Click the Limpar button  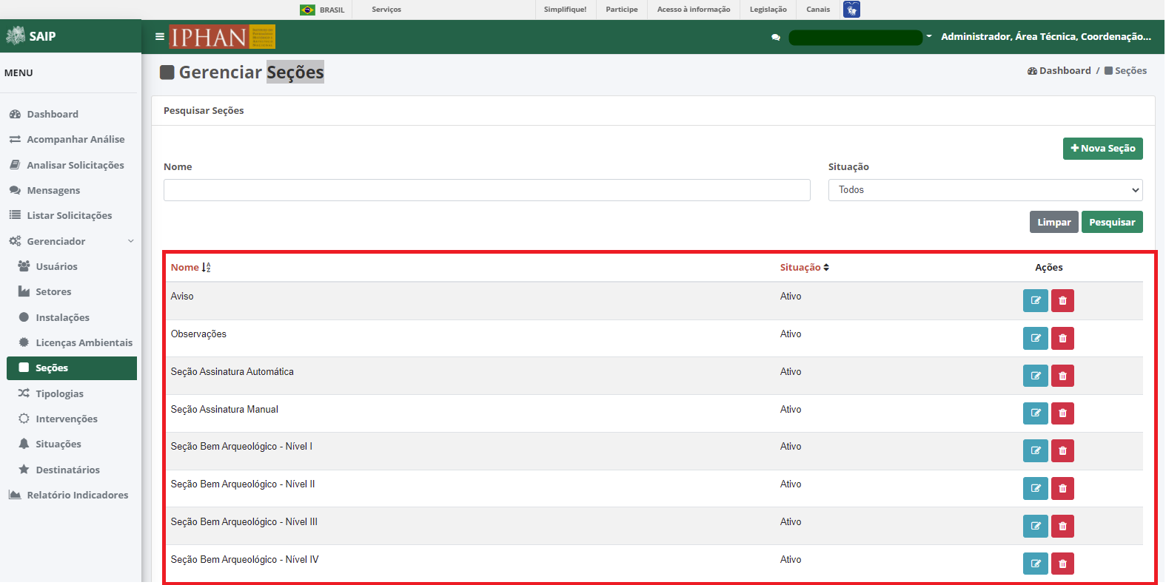[1053, 222]
